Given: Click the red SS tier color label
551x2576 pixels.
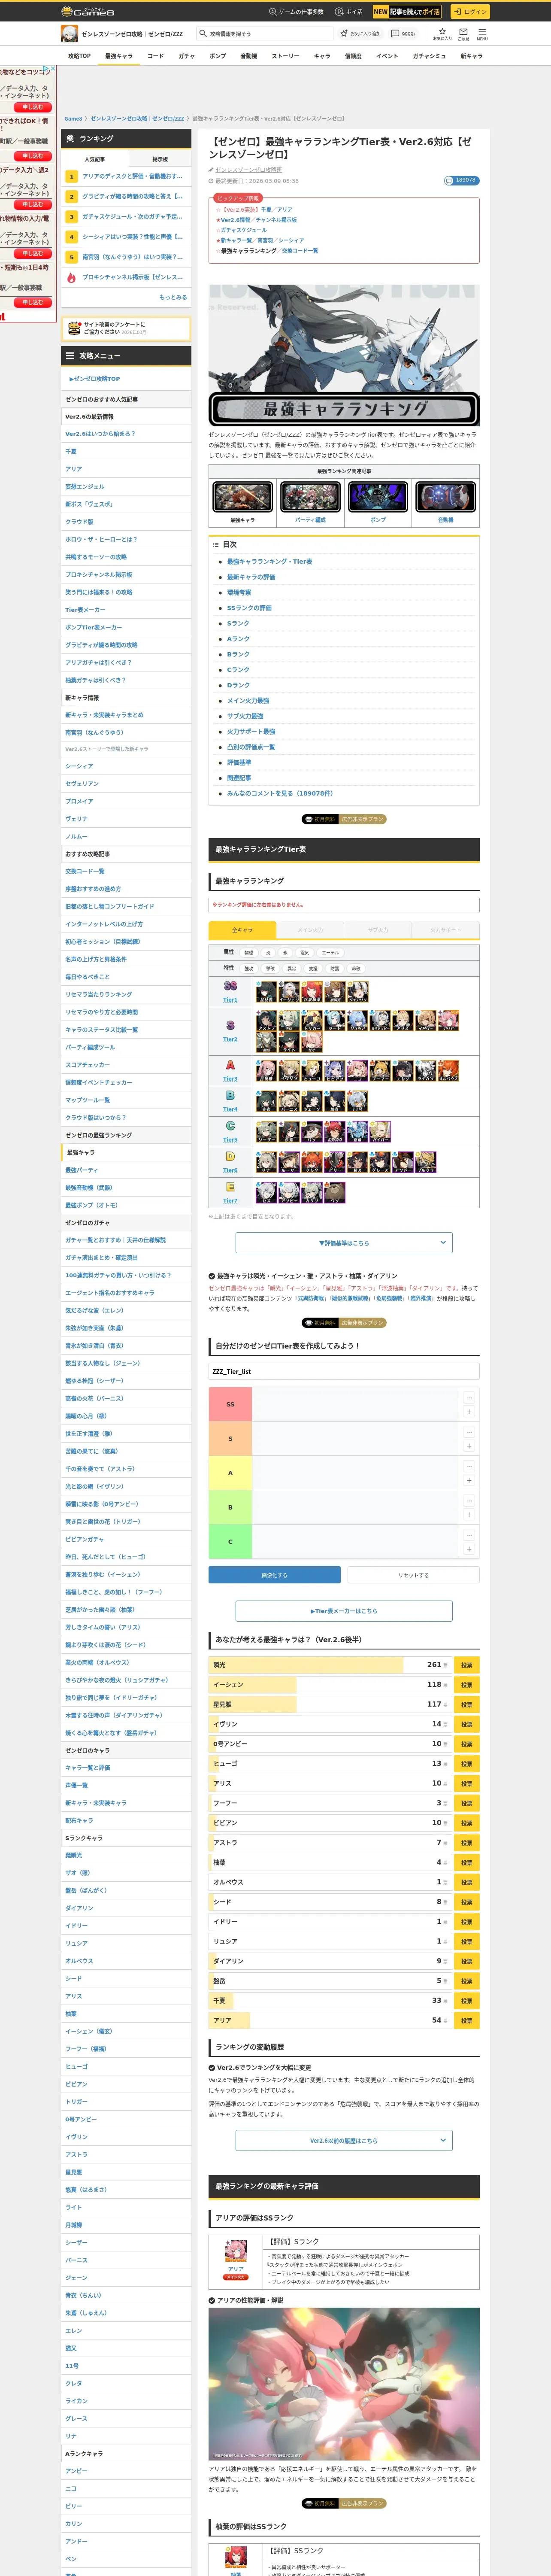Looking at the screenshot, I should [x=230, y=1404].
